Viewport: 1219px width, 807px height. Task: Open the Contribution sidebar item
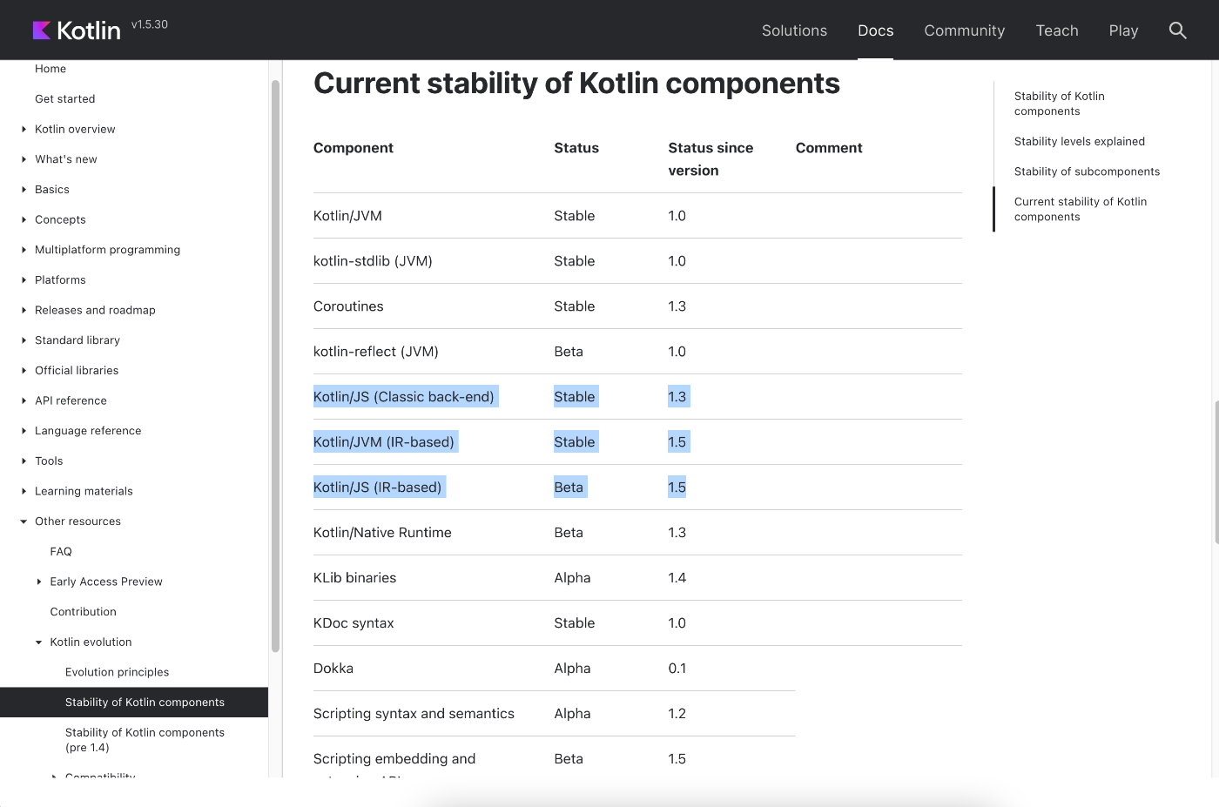click(x=83, y=612)
